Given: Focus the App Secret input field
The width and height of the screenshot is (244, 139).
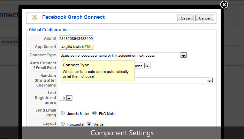Looking at the screenshot, I should (76, 47).
